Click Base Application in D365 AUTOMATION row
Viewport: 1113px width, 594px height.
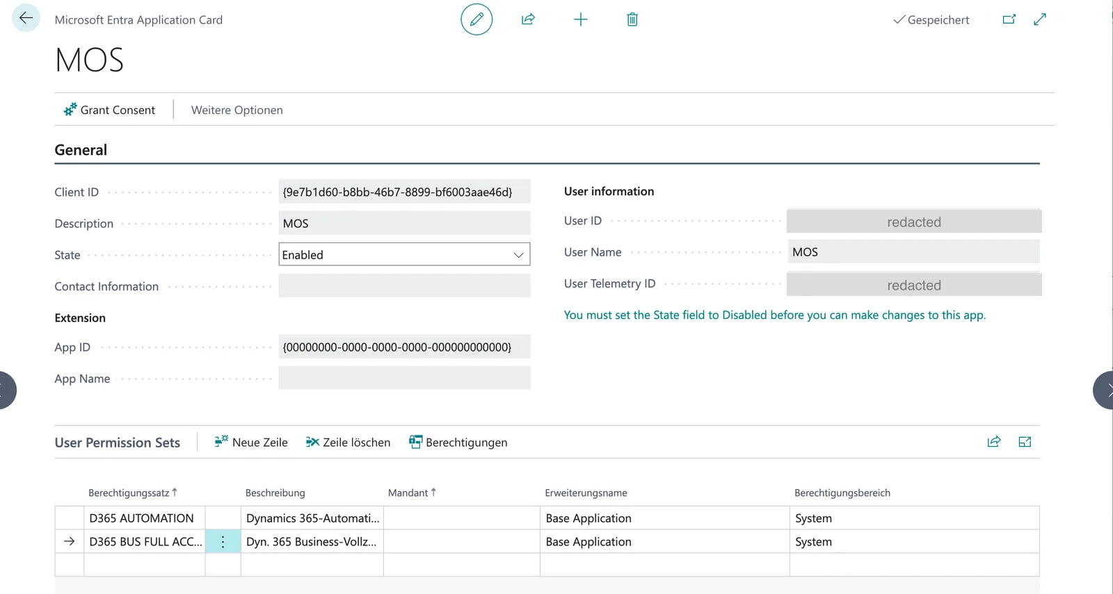pos(665,518)
